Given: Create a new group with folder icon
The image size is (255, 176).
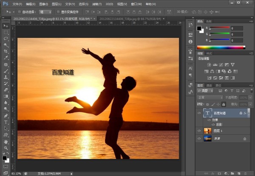Looking at the screenshot, I should click(x=232, y=173).
